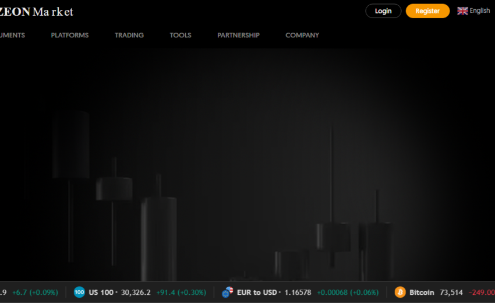Click the orange Bitcoin icon

click(x=400, y=293)
